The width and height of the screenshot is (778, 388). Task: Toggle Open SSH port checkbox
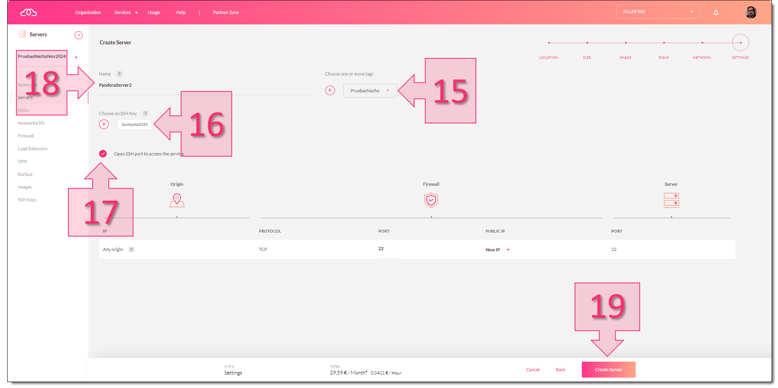[x=103, y=153]
